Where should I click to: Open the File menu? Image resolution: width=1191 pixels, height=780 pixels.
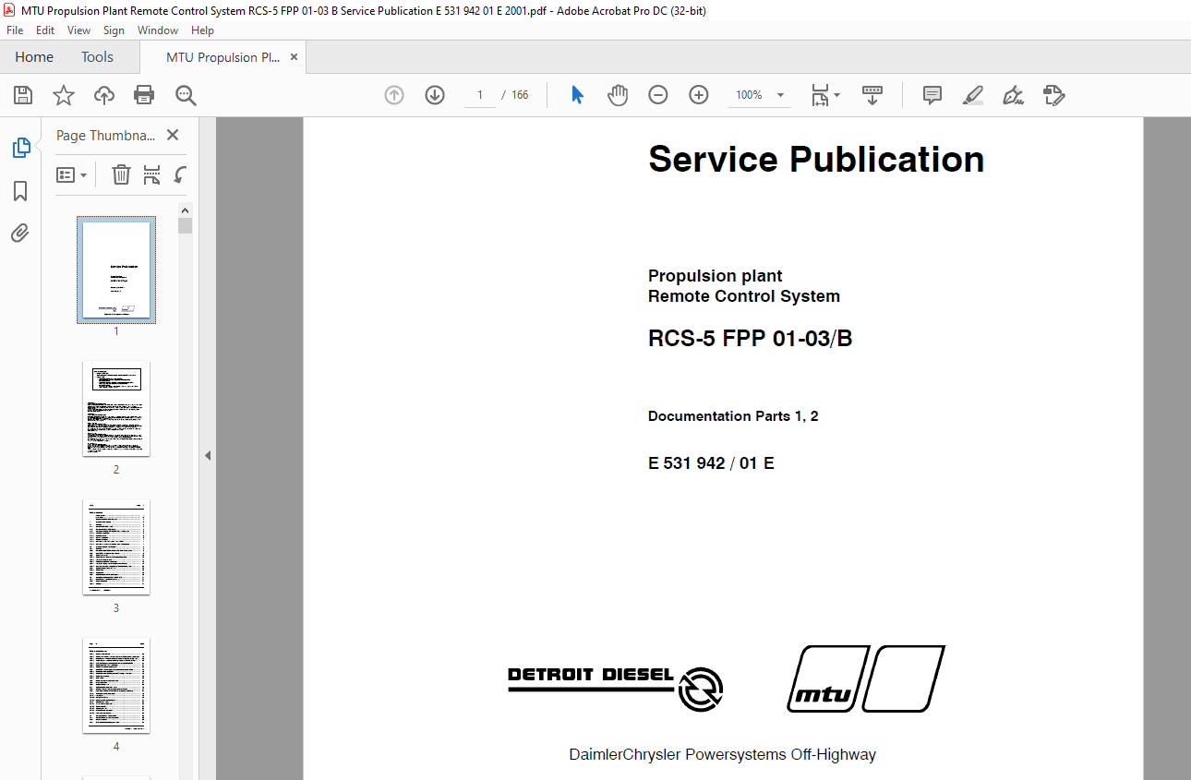(x=15, y=30)
